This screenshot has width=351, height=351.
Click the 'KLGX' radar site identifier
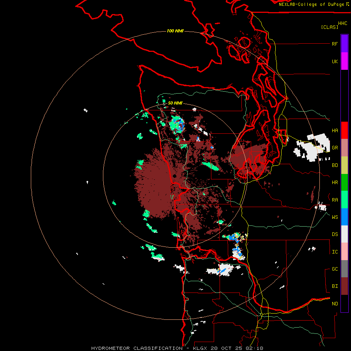point(200,348)
